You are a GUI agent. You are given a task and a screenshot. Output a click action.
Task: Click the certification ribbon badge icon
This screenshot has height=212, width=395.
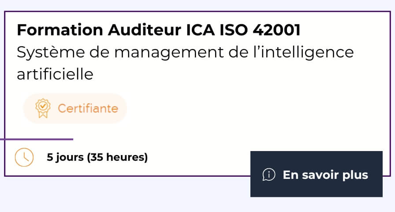coord(42,108)
